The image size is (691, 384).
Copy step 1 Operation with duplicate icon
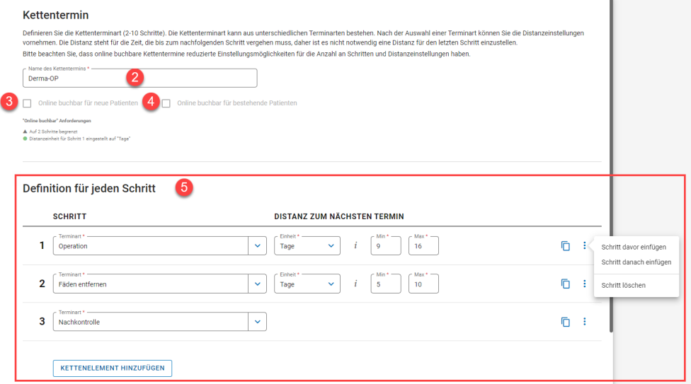565,246
